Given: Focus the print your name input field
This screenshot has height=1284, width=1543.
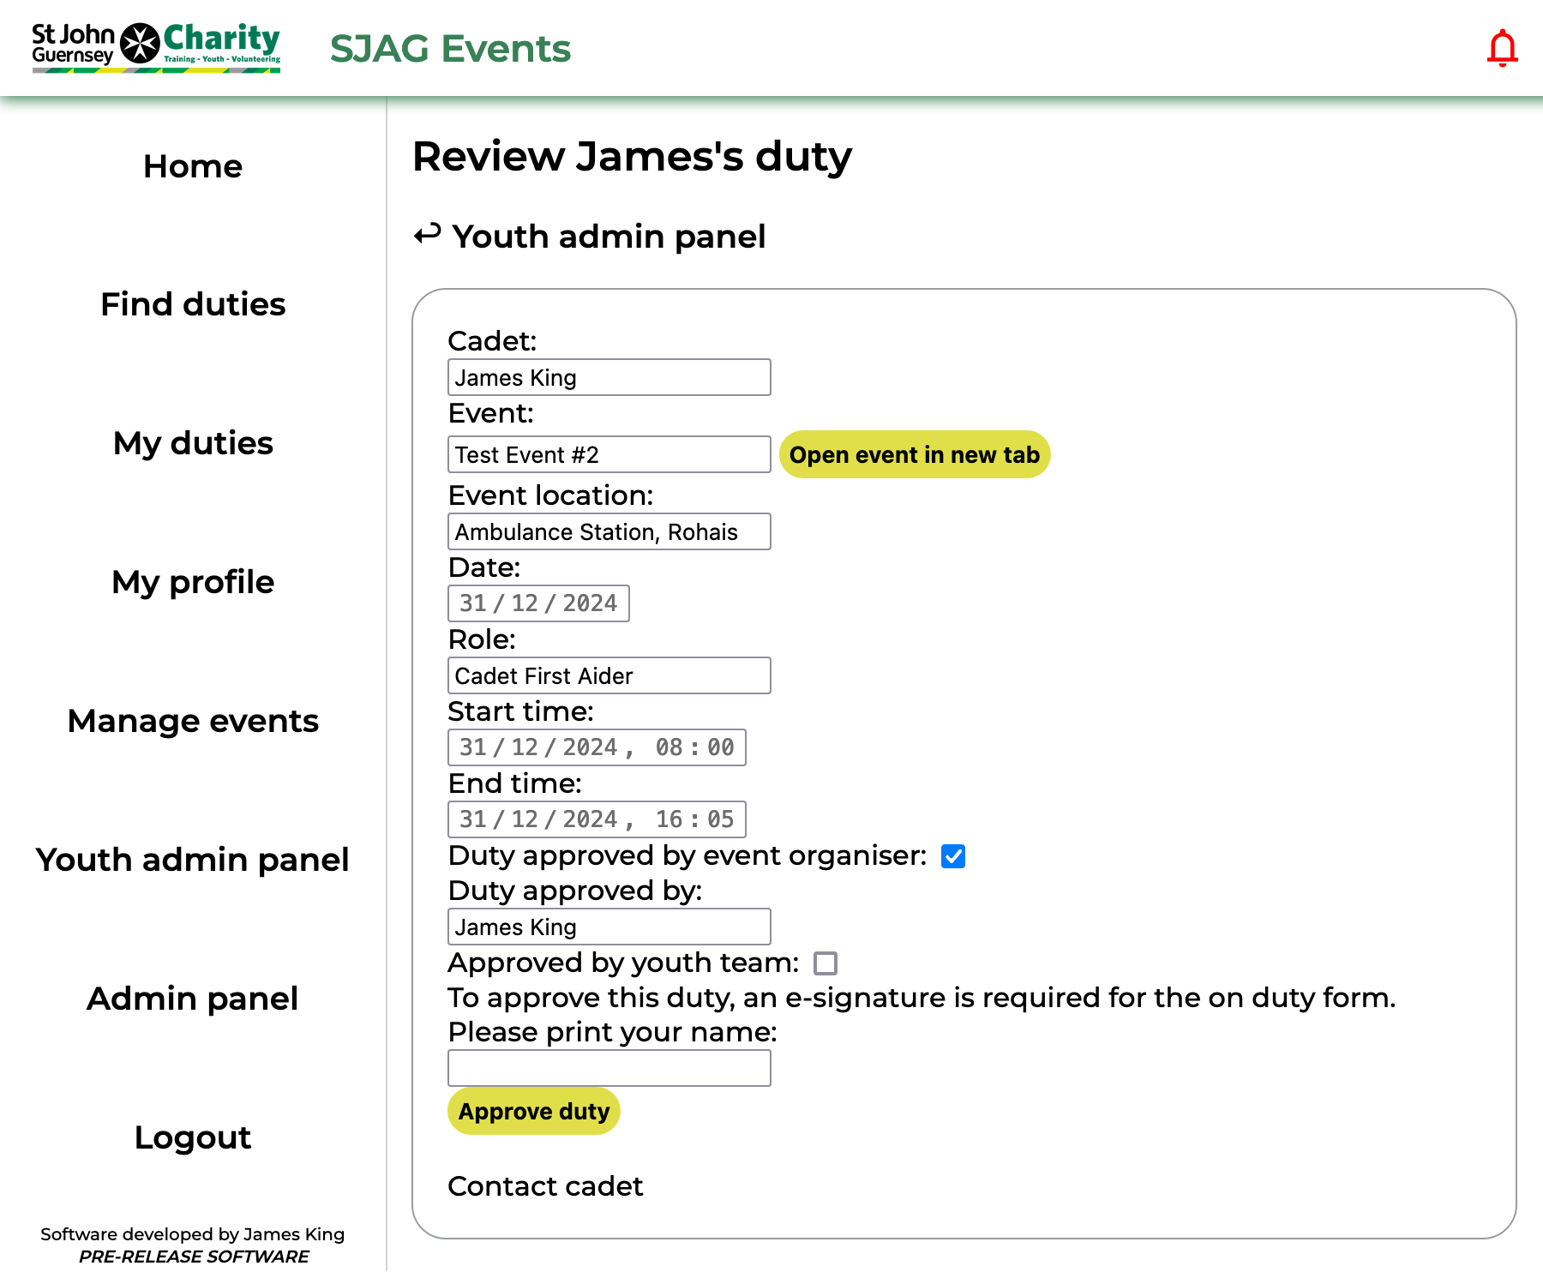Looking at the screenshot, I should tap(609, 1068).
